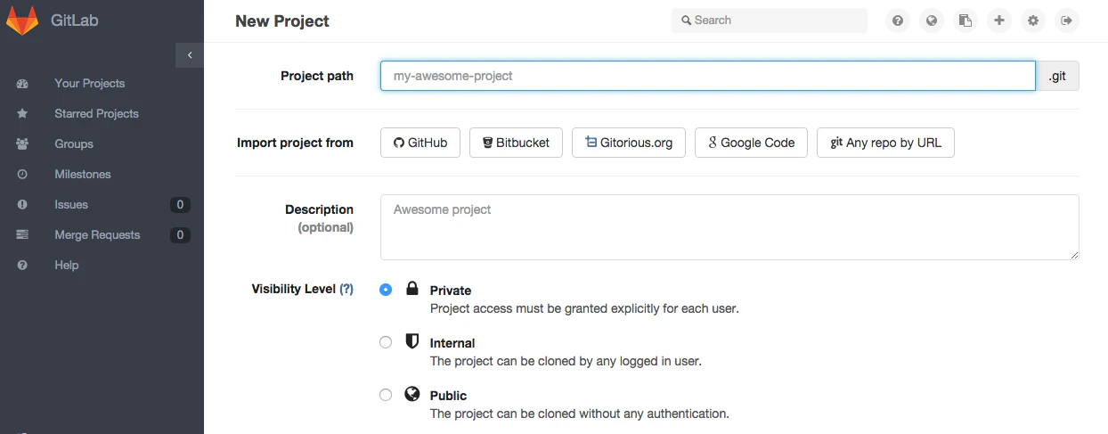
Task: Click the Issues exclamation icon in sidebar
Action: pyautogui.click(x=22, y=205)
